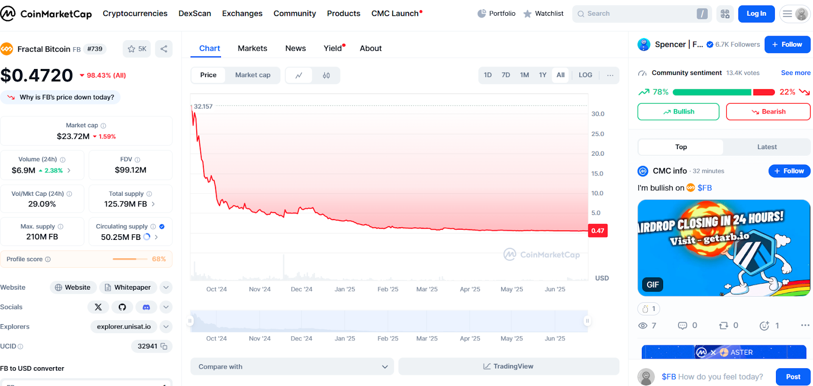Switch to the Markets tab
This screenshot has width=813, height=386.
point(252,48)
